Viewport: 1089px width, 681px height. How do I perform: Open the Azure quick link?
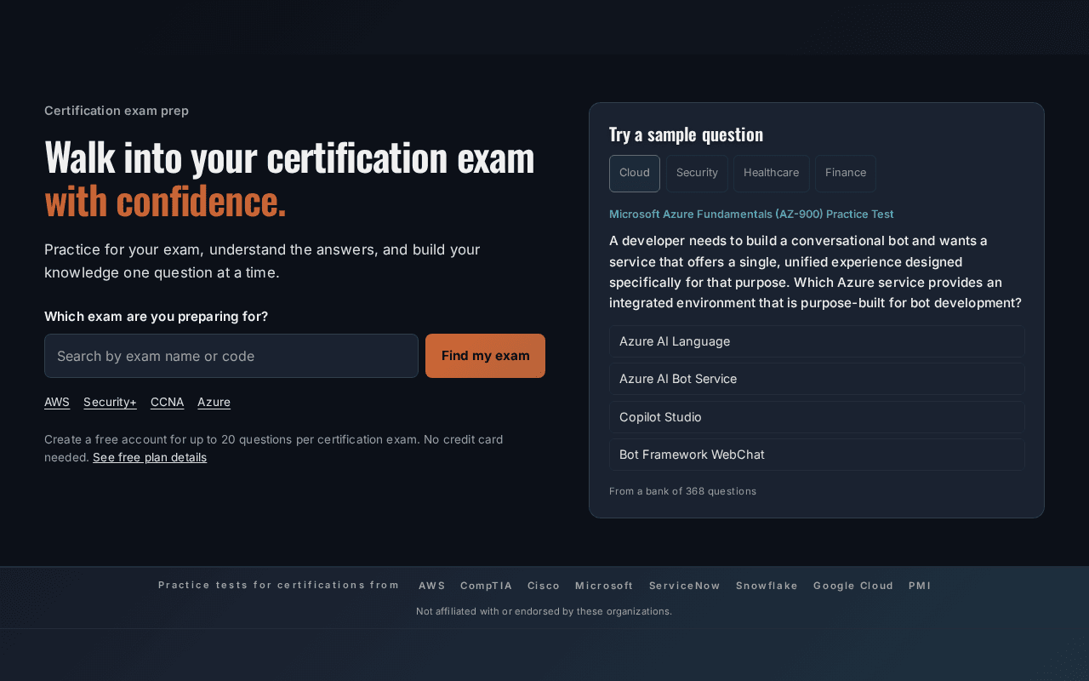point(214,402)
